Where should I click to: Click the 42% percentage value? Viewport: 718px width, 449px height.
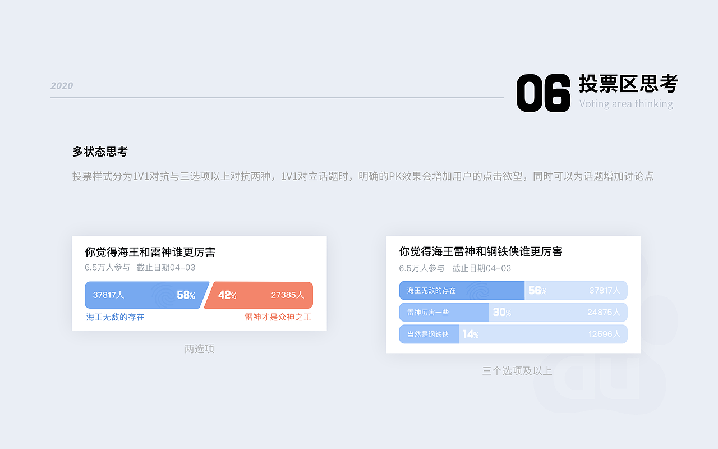pyautogui.click(x=227, y=295)
